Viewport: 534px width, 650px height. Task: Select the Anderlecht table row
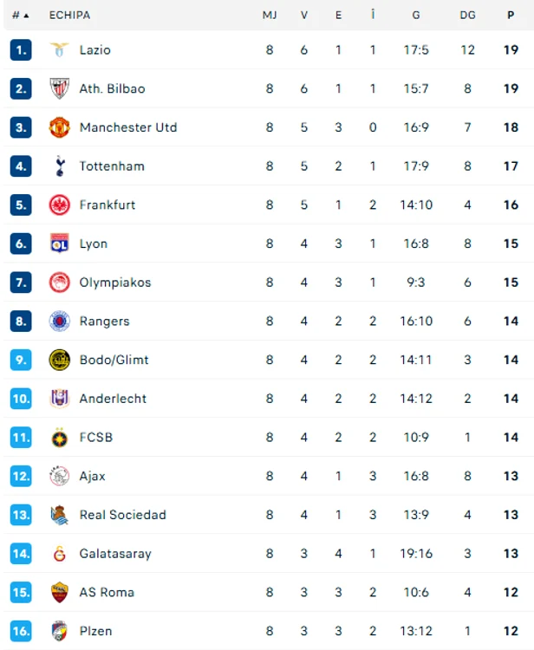point(268,399)
